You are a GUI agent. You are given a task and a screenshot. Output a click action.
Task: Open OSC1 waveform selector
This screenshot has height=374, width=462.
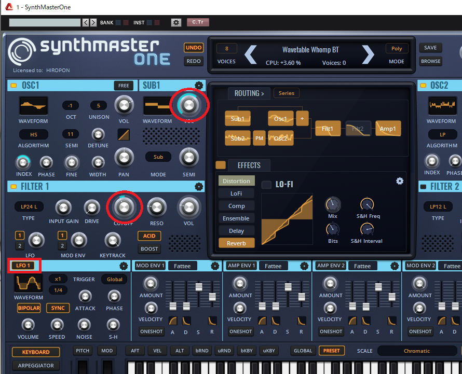(x=33, y=106)
